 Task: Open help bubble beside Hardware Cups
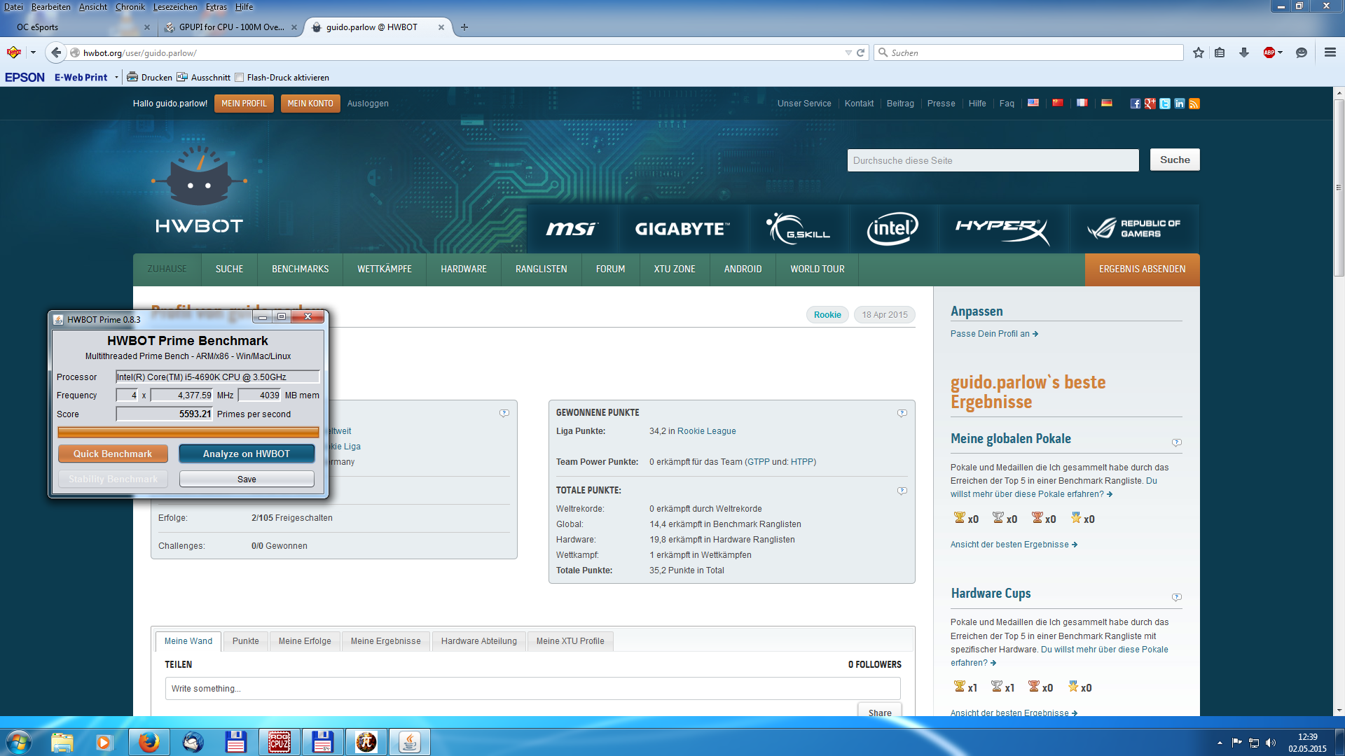pyautogui.click(x=1177, y=597)
